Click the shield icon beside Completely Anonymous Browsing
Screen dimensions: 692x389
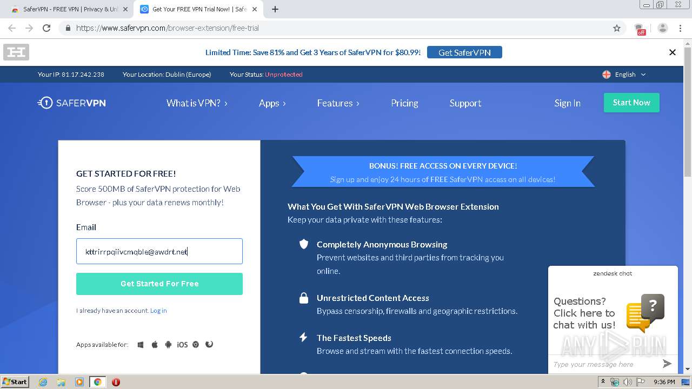pyautogui.click(x=304, y=244)
